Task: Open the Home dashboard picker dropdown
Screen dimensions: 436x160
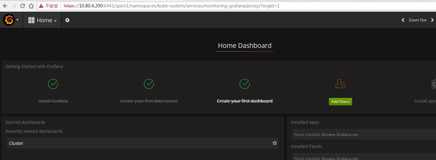Action: pos(42,20)
